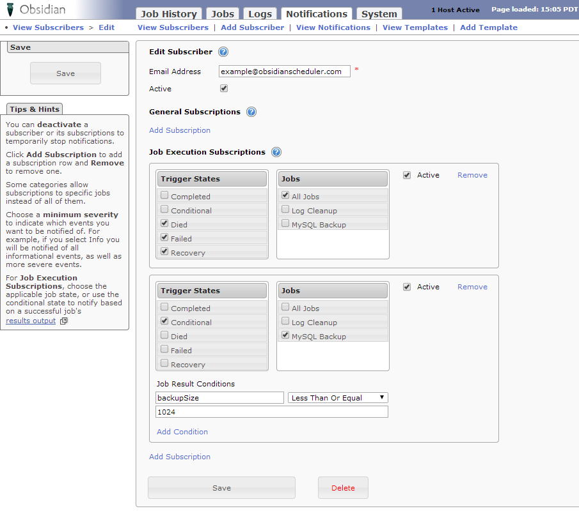Image resolution: width=579 pixels, height=511 pixels.
Task: Click the external link icon beside results output
Action: click(x=63, y=321)
